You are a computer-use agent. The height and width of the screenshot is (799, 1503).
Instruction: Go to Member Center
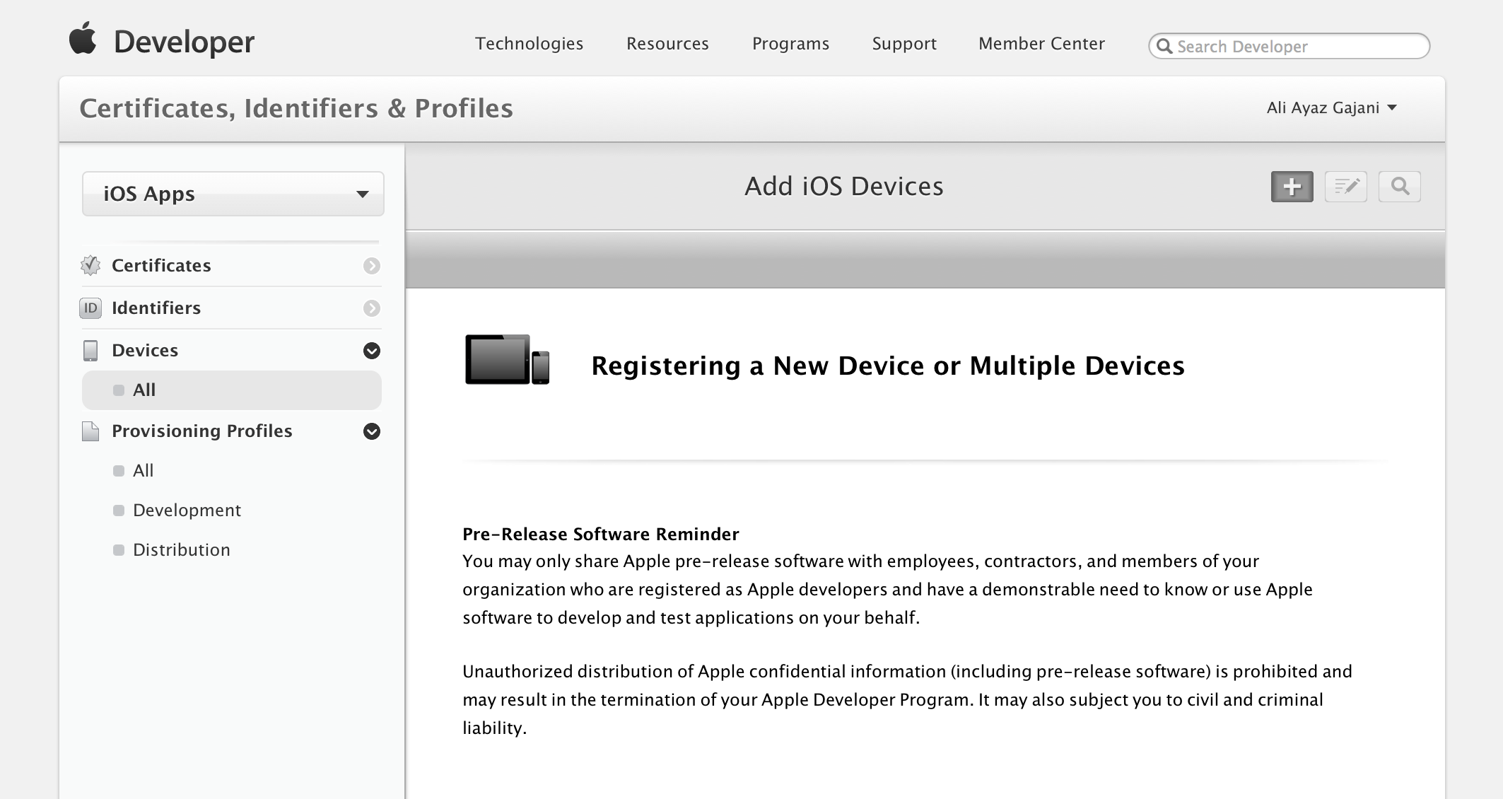point(1041,44)
